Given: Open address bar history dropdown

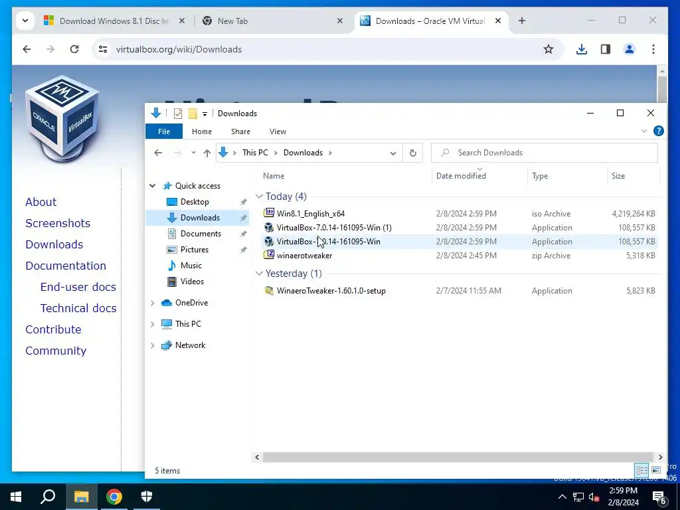Looking at the screenshot, I should tap(393, 153).
